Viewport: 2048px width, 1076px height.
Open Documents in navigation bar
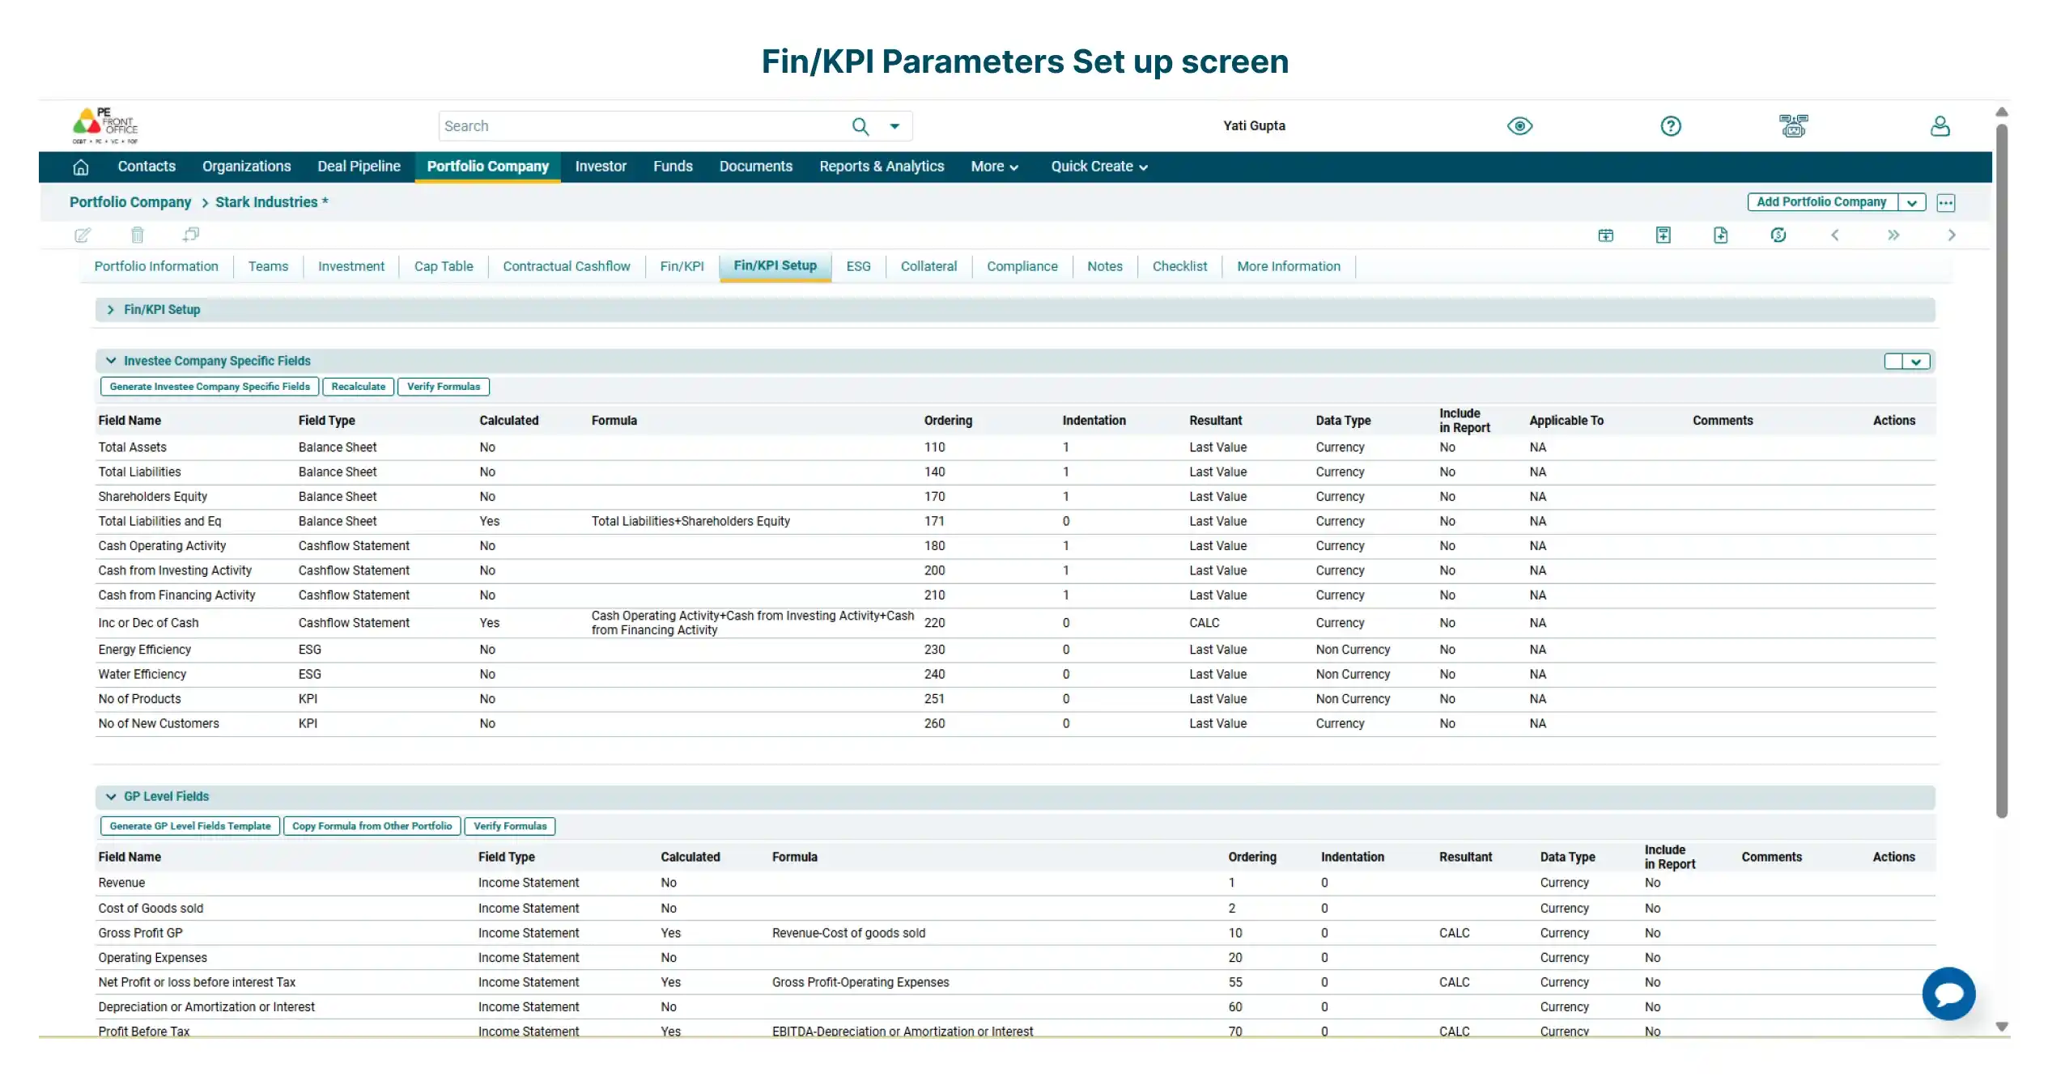(755, 167)
